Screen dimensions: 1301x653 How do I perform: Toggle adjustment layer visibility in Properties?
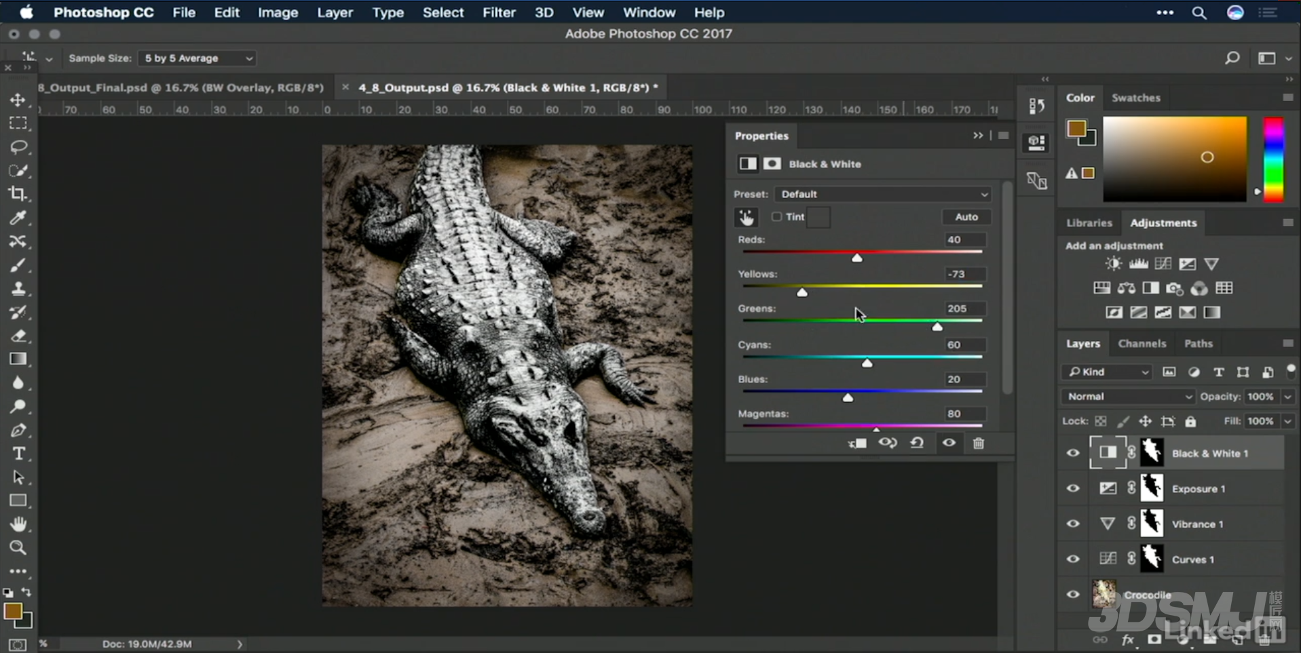949,443
